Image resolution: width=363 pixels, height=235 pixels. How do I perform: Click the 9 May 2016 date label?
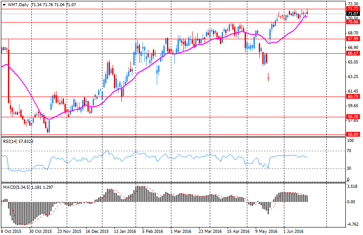click(x=266, y=231)
